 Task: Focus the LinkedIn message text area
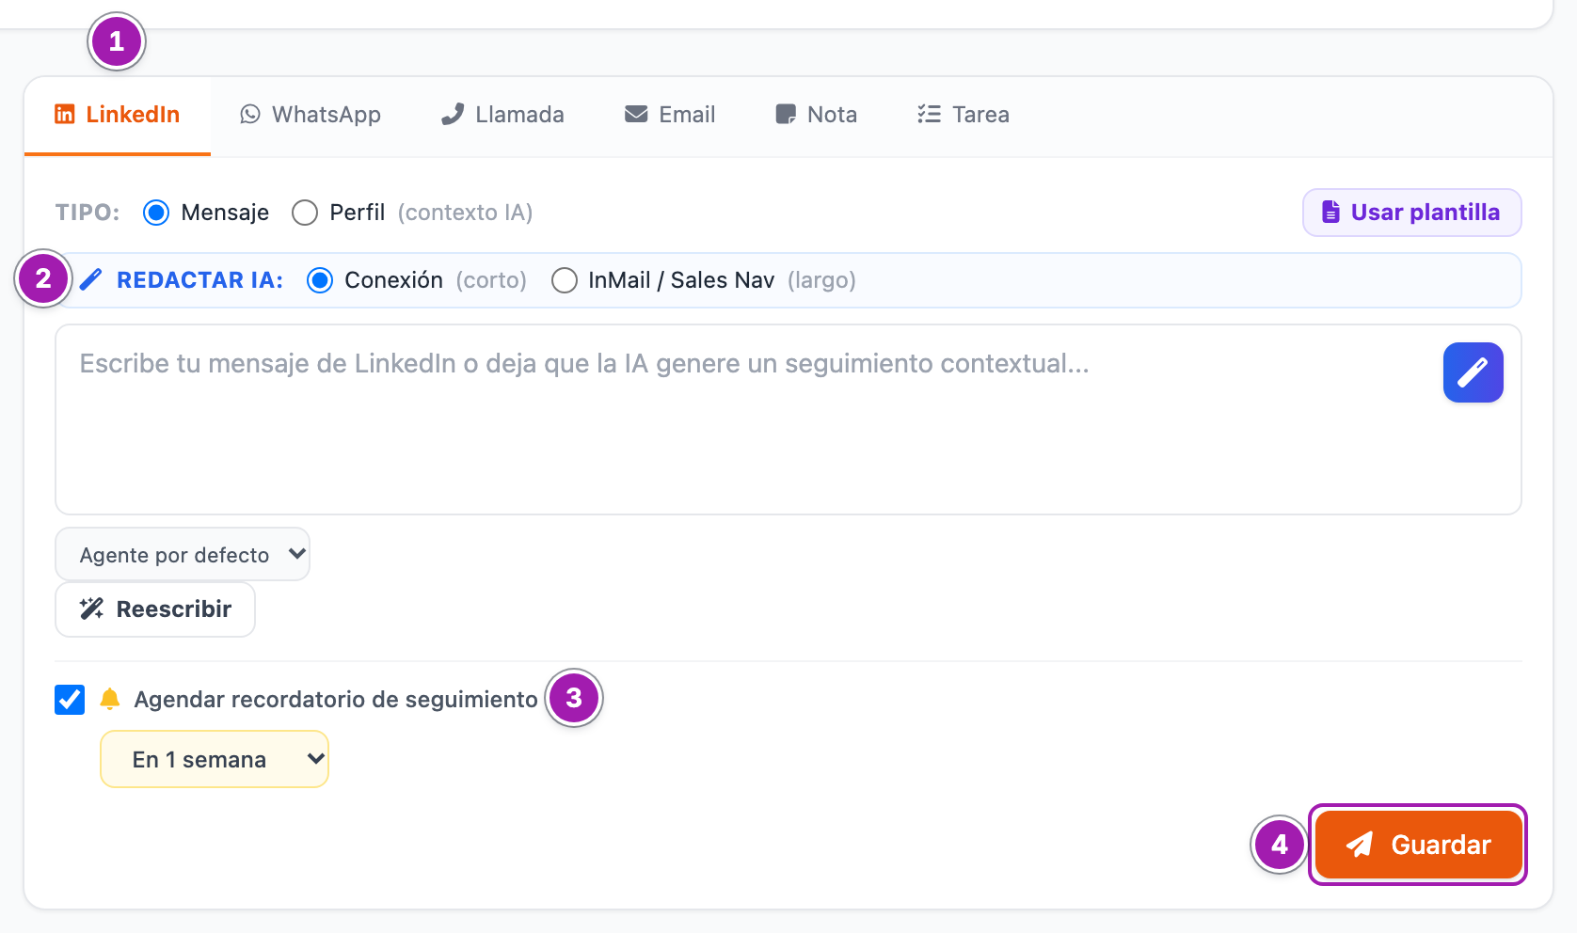(x=788, y=419)
